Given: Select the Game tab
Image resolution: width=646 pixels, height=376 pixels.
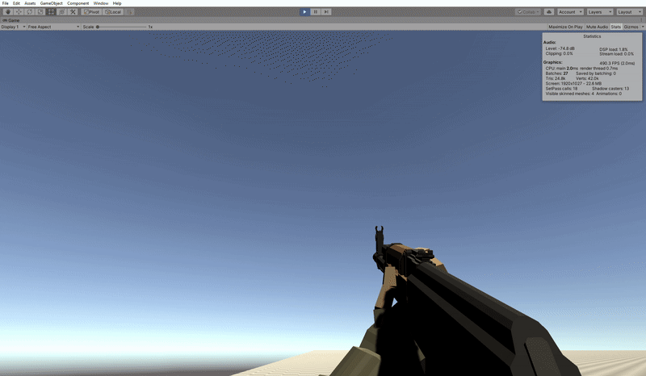Looking at the screenshot, I should [11, 20].
